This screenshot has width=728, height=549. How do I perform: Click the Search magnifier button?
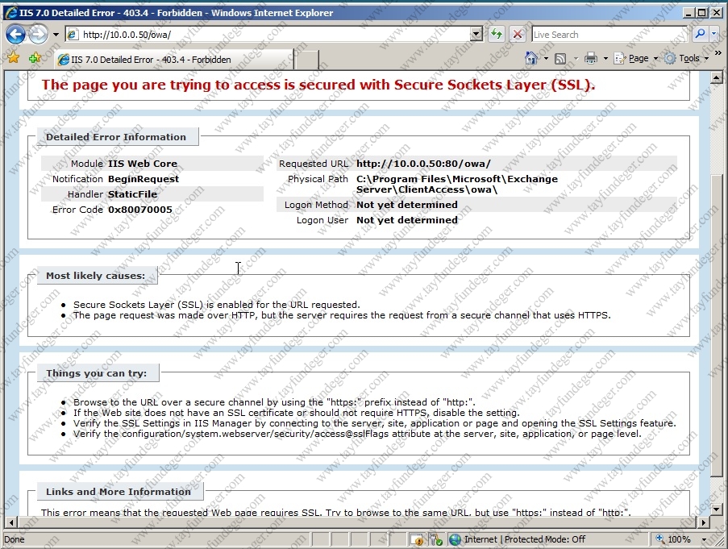pos(700,34)
